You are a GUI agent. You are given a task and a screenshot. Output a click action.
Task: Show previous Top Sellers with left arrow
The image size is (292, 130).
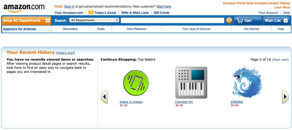(x=104, y=97)
